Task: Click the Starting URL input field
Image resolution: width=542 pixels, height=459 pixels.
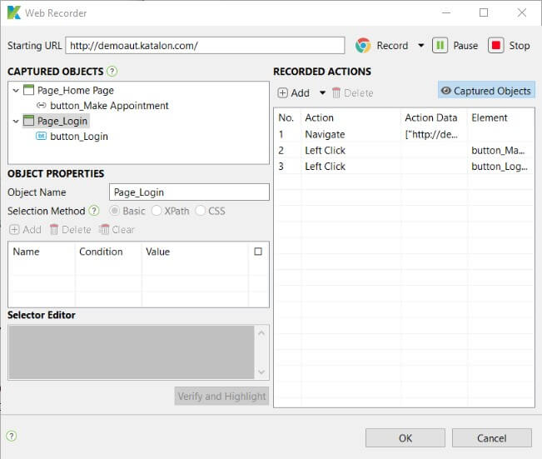Action: coord(205,45)
